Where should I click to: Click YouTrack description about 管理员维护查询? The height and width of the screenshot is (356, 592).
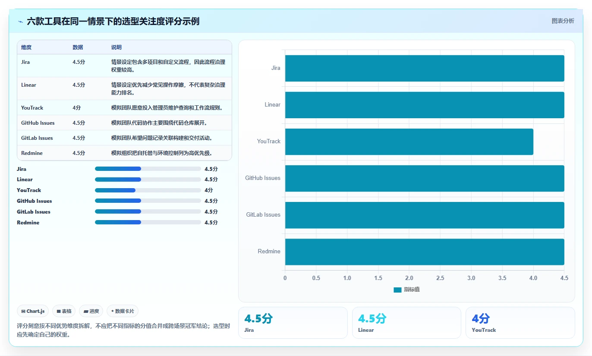(167, 108)
